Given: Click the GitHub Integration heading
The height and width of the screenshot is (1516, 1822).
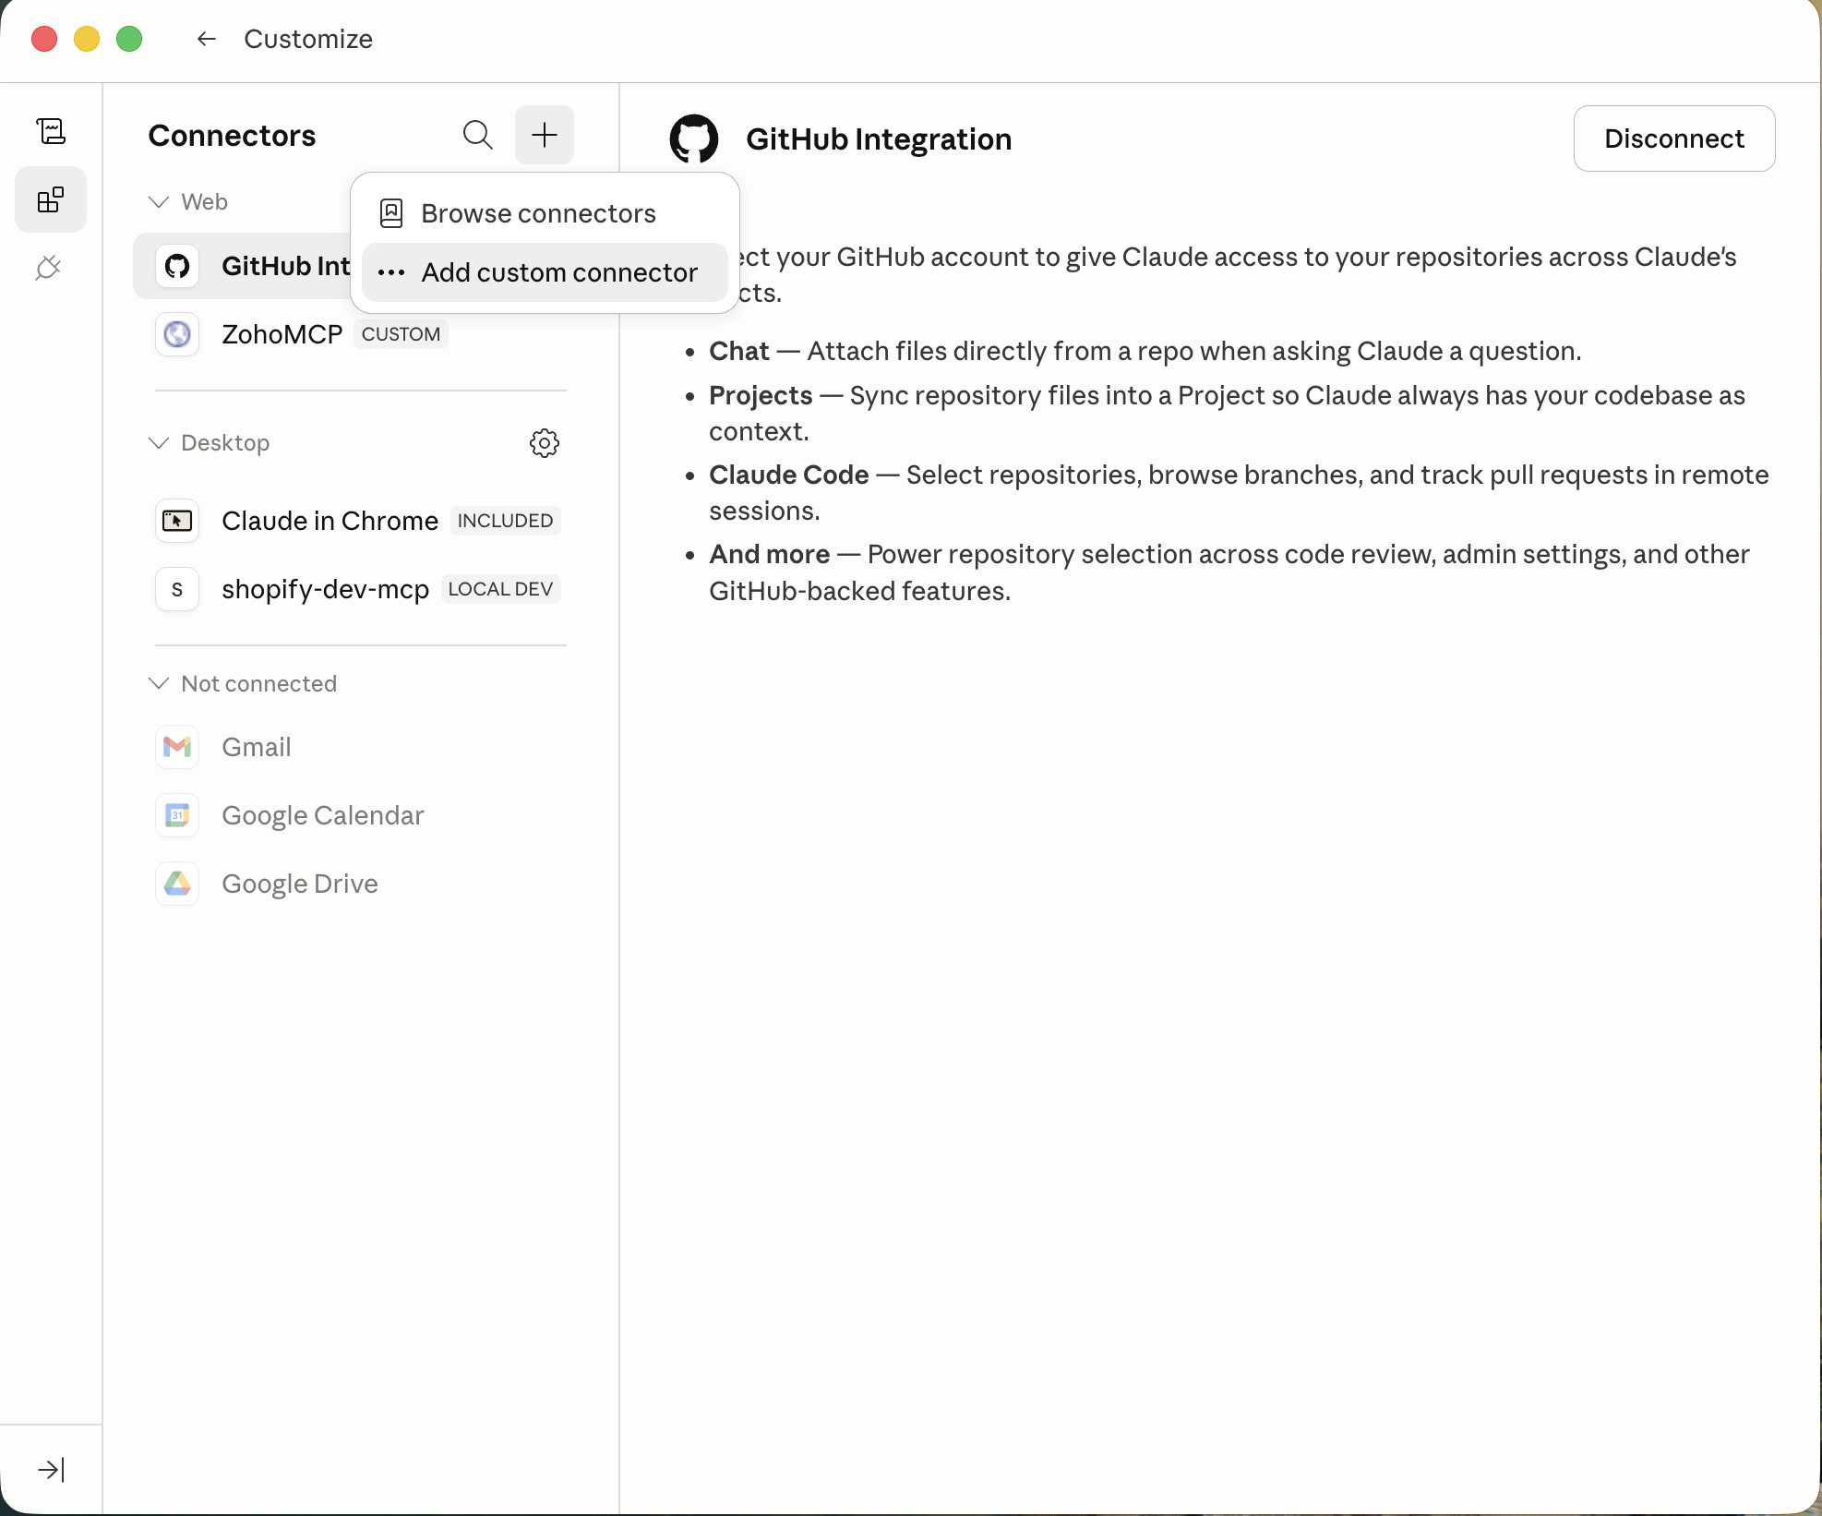Looking at the screenshot, I should point(879,139).
